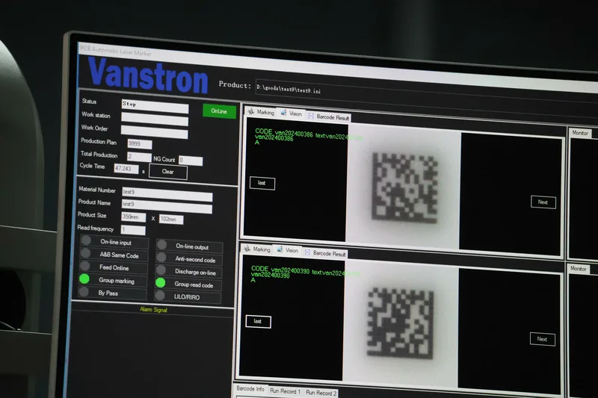Click the Product path field
Viewport: 598px width, 398px height.
426,94
